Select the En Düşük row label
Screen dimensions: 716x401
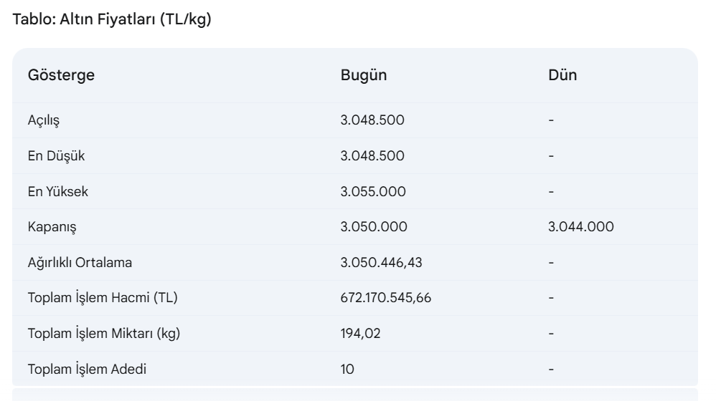[x=51, y=156]
